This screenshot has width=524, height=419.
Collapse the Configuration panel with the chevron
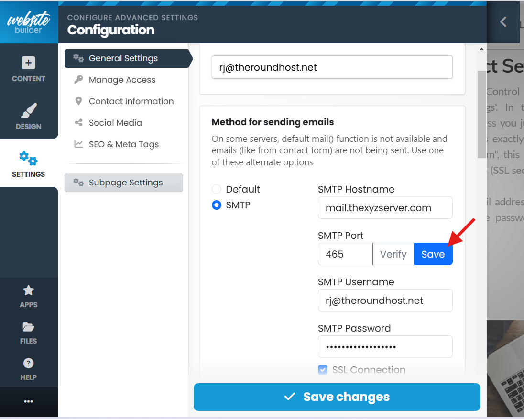pyautogui.click(x=502, y=21)
